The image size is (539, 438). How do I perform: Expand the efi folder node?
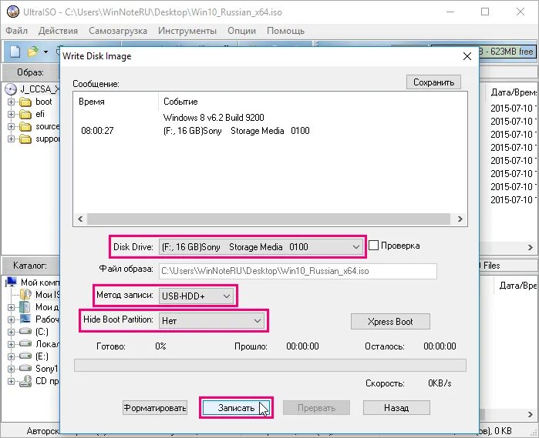pos(11,114)
